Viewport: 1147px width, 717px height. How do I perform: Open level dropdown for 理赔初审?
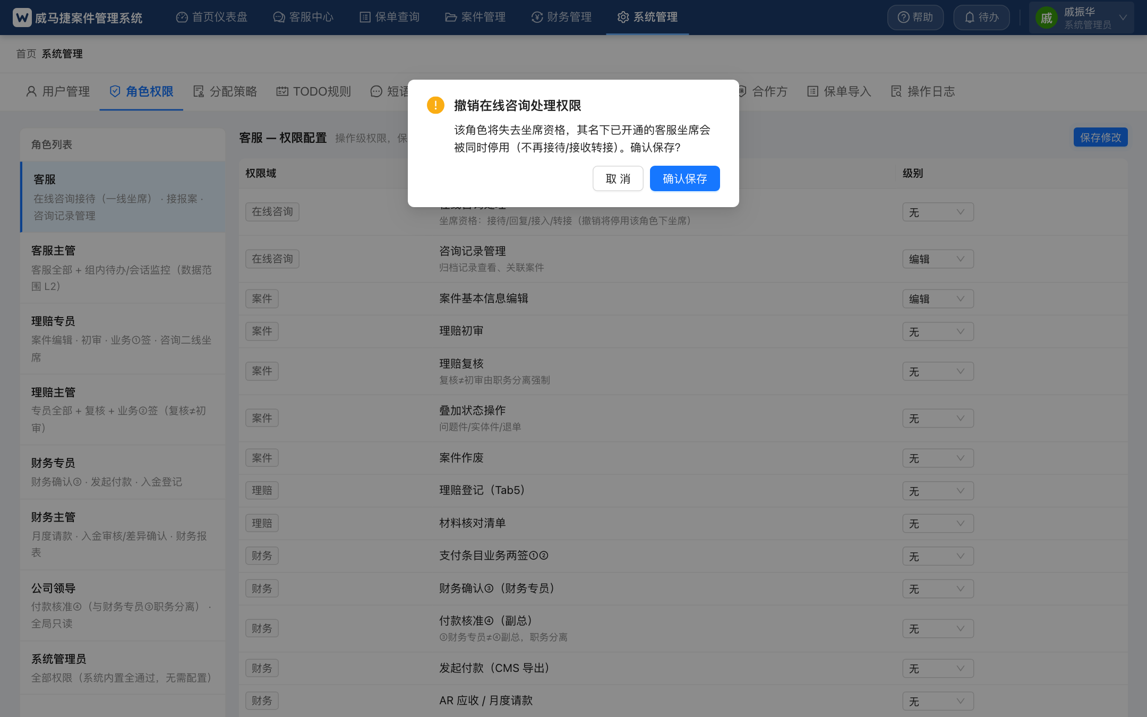(x=938, y=332)
